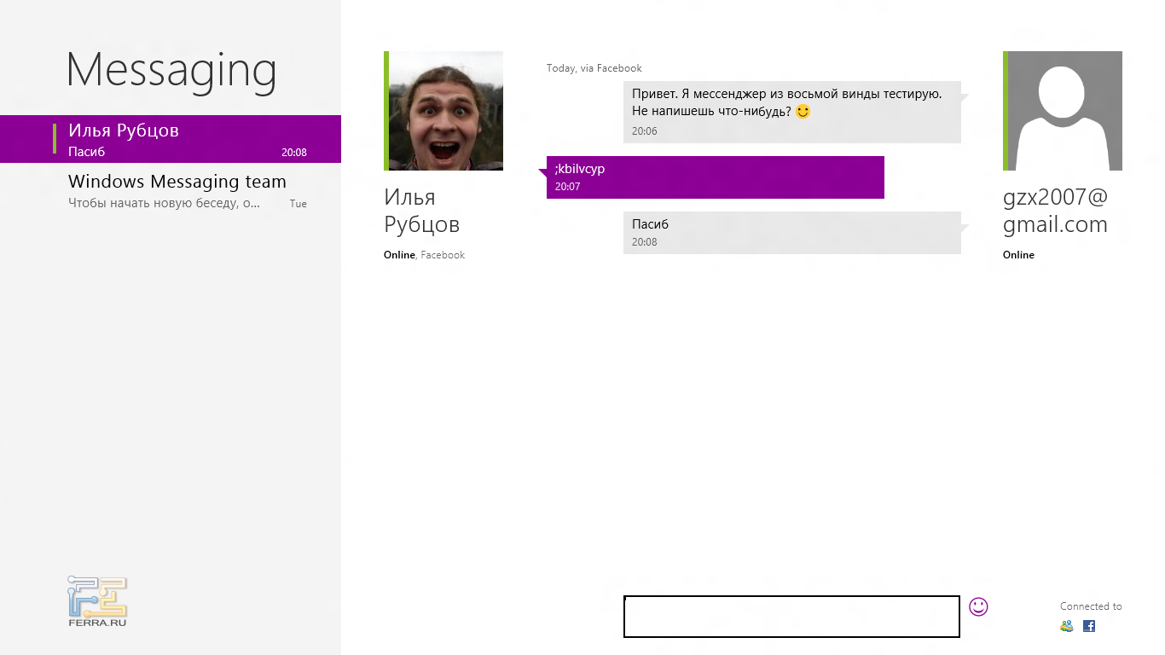1165x655 pixels.
Task: Click Илья Рубцов's profile photo
Action: [x=443, y=111]
